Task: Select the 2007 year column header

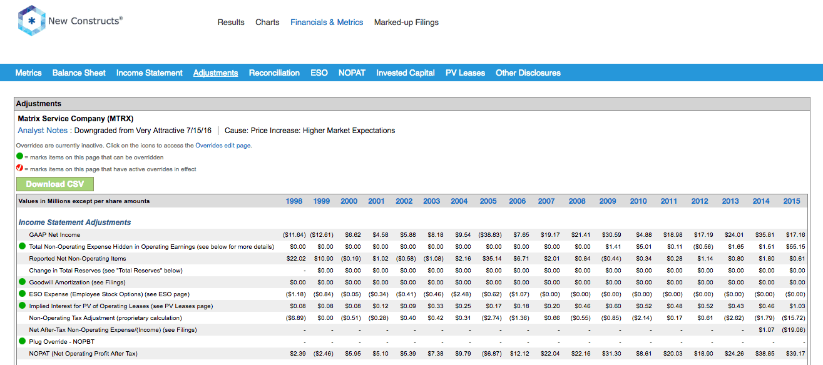Action: [546, 201]
